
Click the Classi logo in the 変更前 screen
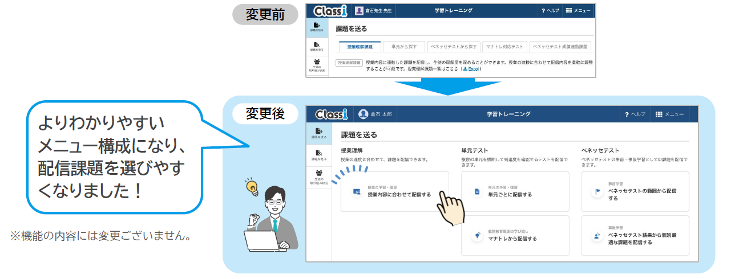(331, 10)
